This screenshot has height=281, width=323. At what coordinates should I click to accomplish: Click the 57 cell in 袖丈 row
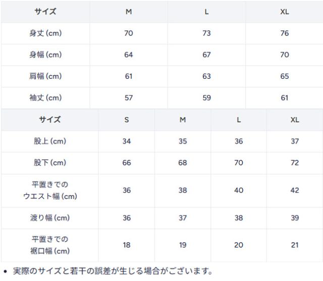tap(129, 98)
